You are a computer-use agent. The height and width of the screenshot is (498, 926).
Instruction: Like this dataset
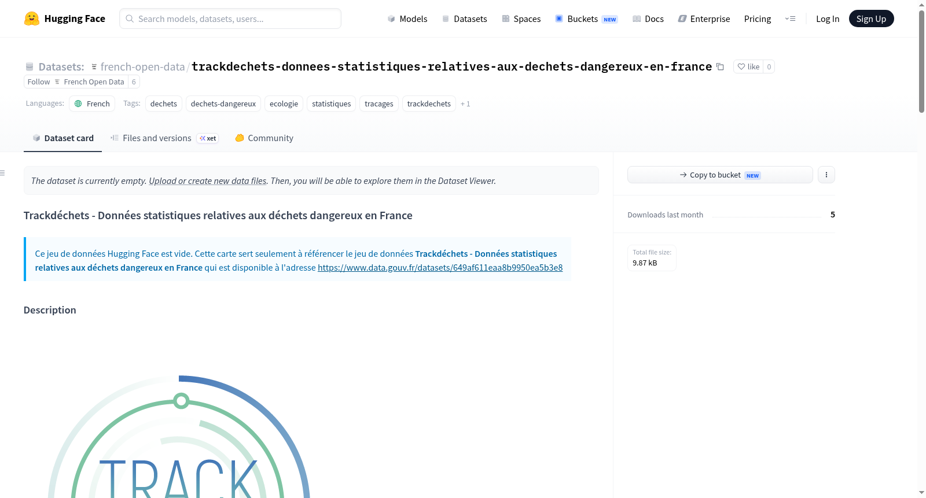click(x=748, y=67)
